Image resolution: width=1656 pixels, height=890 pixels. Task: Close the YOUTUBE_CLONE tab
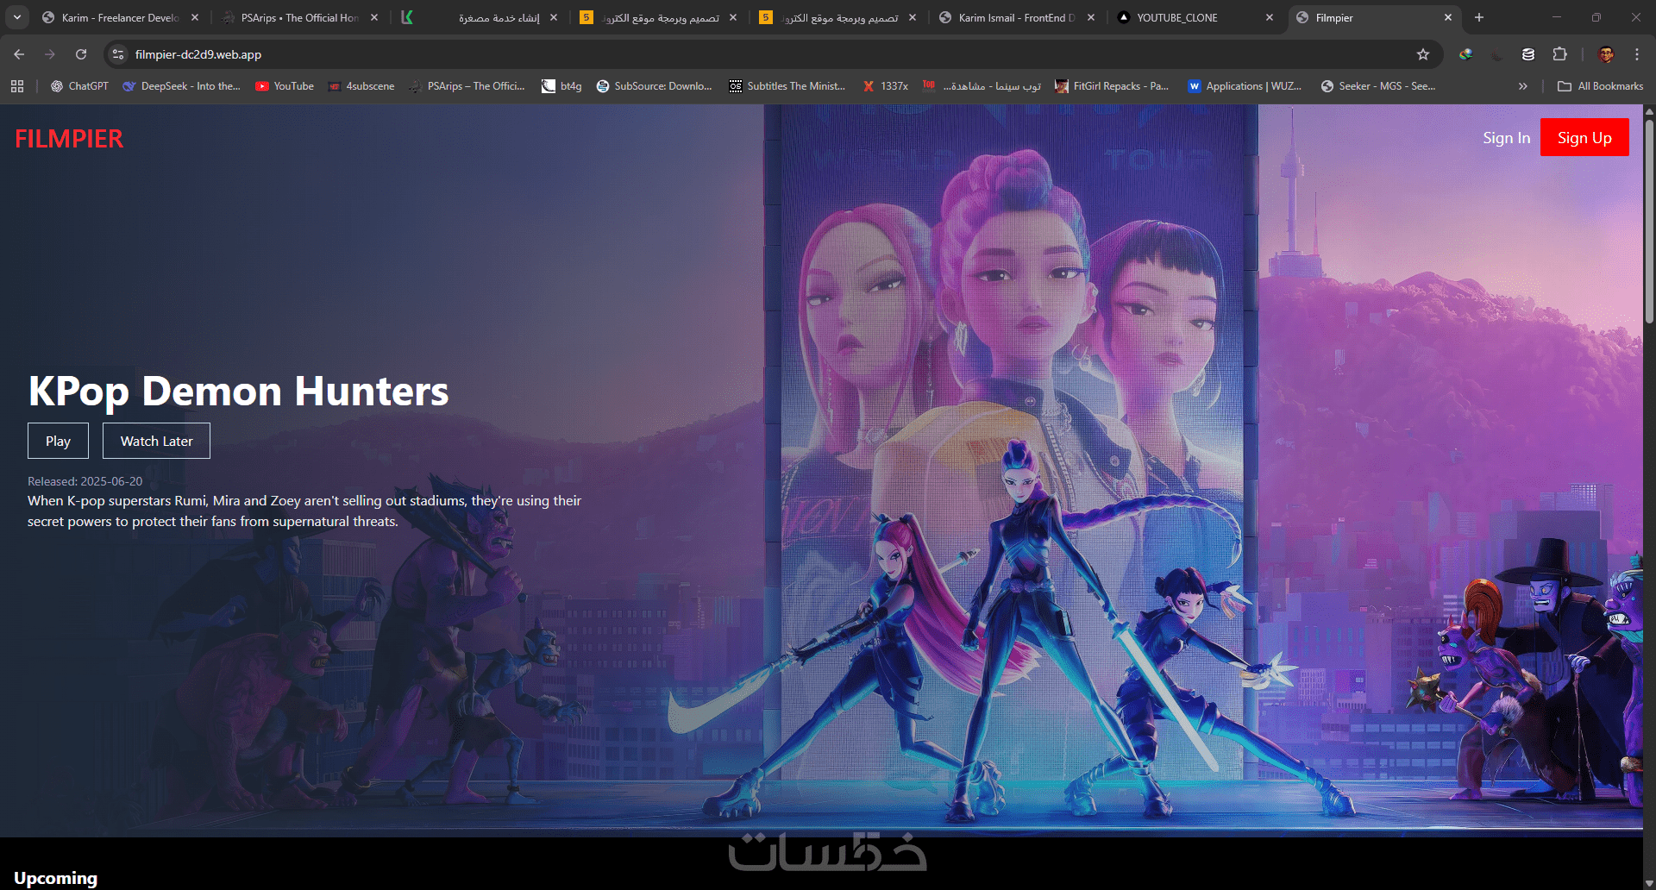pos(1270,17)
